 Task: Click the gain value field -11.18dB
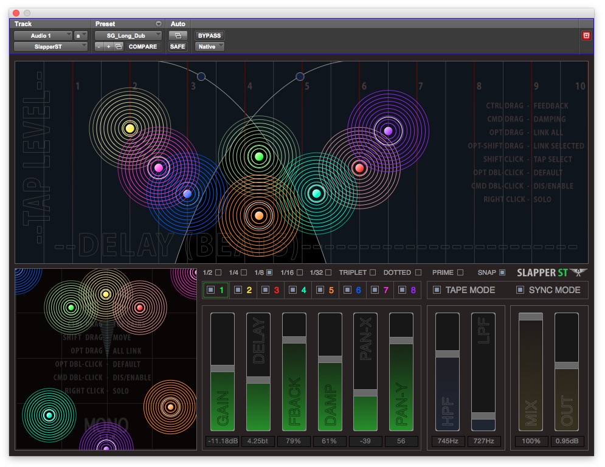223,441
